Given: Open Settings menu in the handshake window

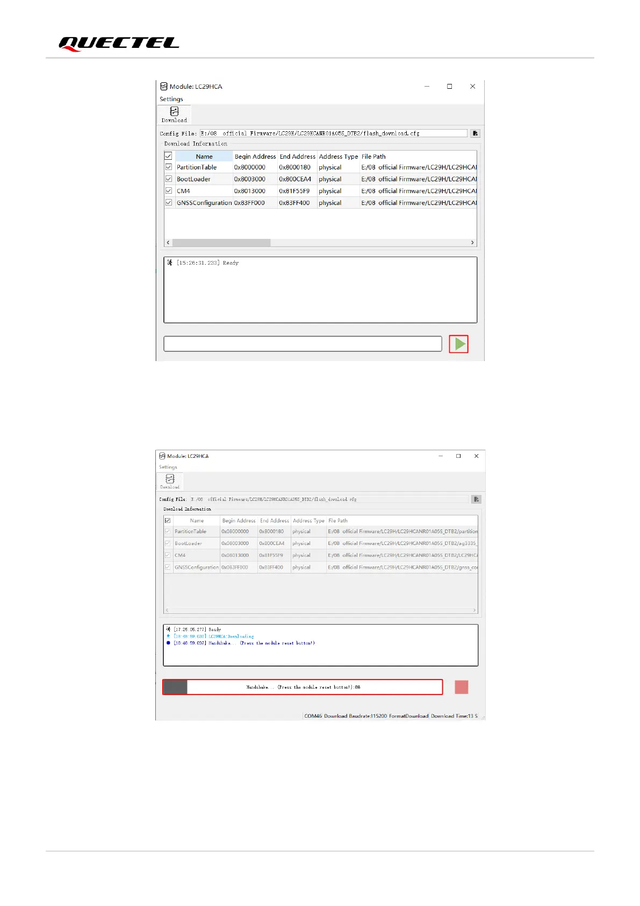Looking at the screenshot, I should [x=168, y=467].
